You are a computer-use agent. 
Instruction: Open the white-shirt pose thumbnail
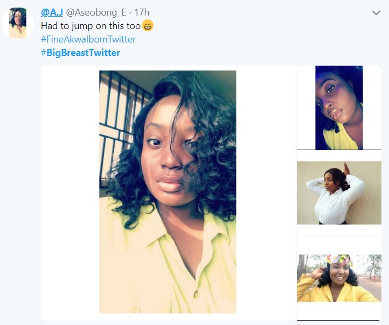(x=339, y=193)
